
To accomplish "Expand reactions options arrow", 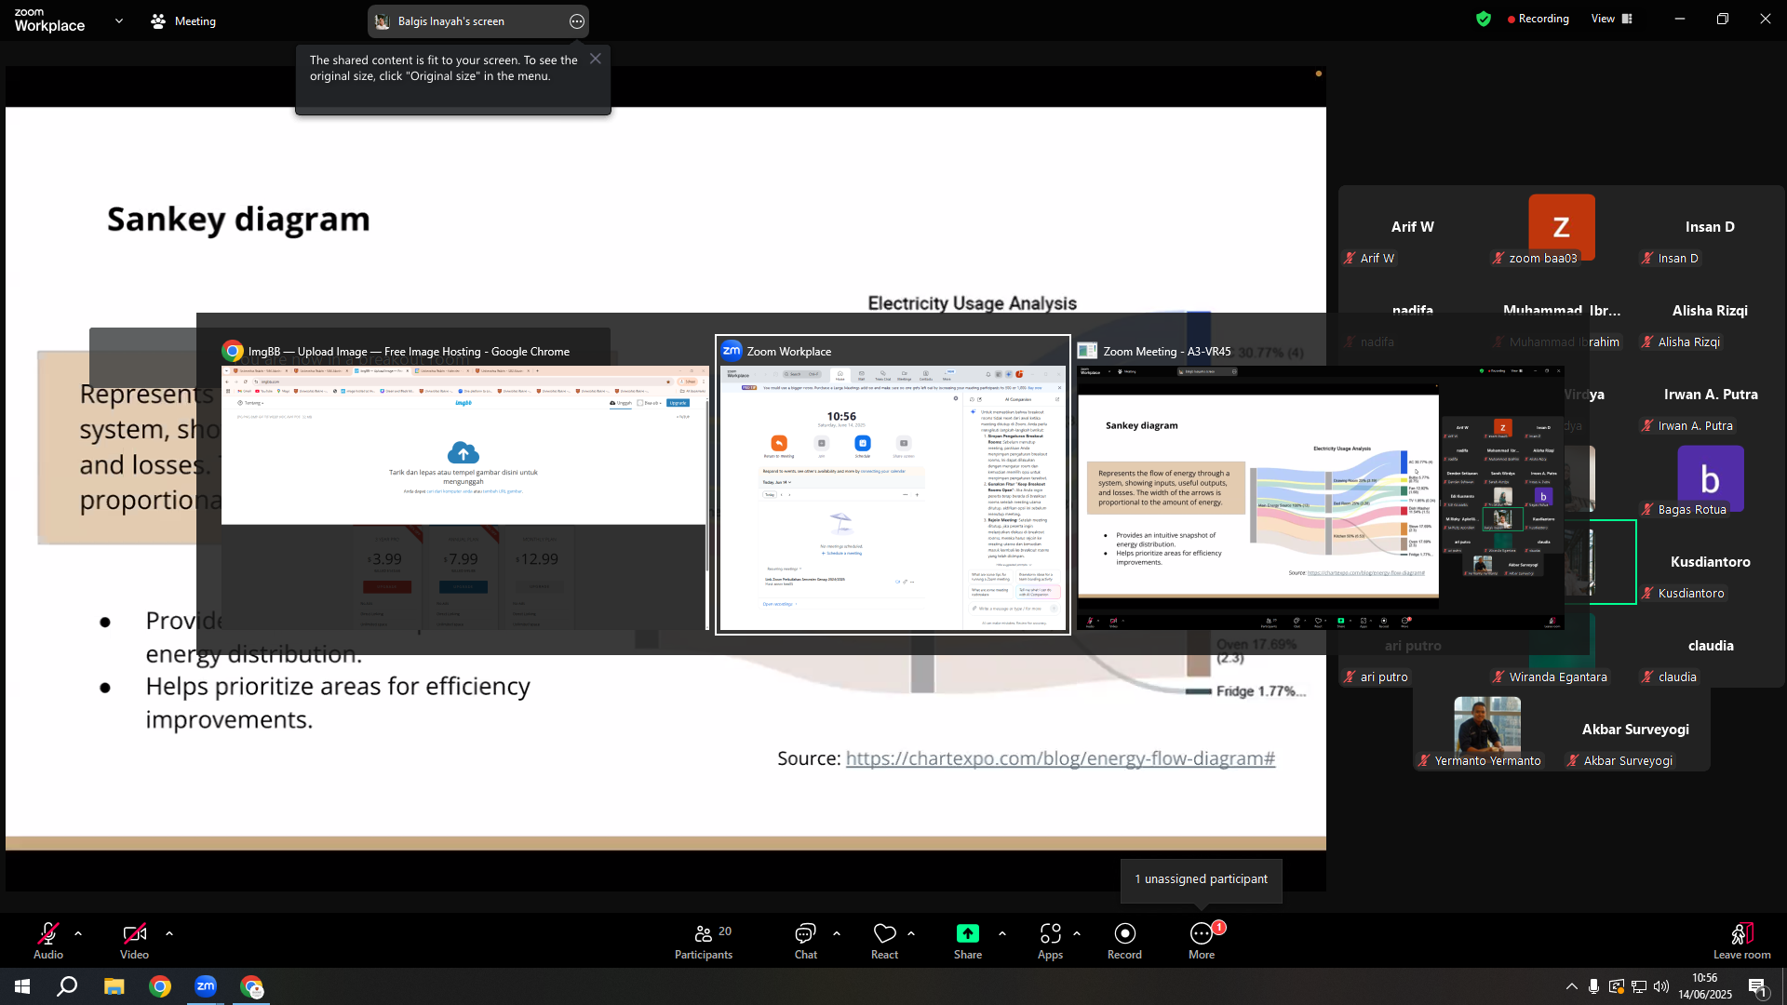I will (911, 932).
